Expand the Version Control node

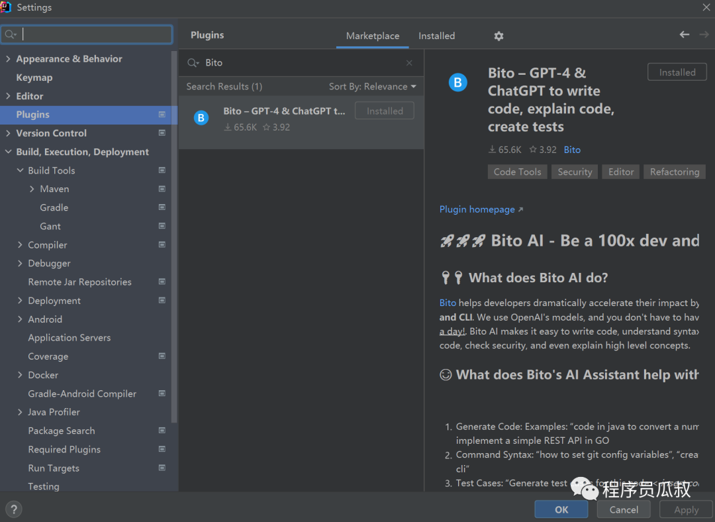click(8, 132)
